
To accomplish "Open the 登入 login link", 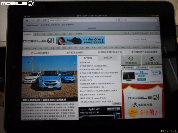I will (157, 33).
